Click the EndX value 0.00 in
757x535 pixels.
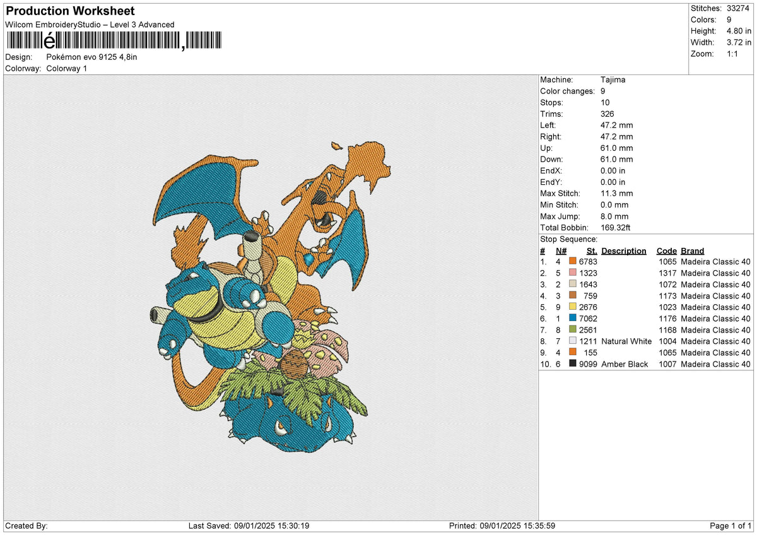click(613, 170)
